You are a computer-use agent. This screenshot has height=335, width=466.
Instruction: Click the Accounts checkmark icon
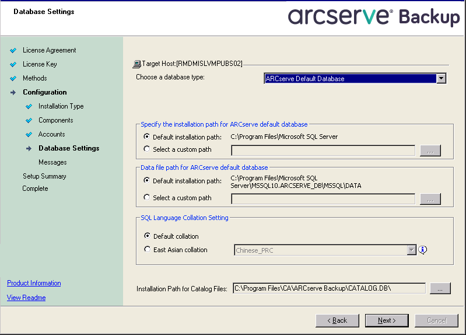29,134
